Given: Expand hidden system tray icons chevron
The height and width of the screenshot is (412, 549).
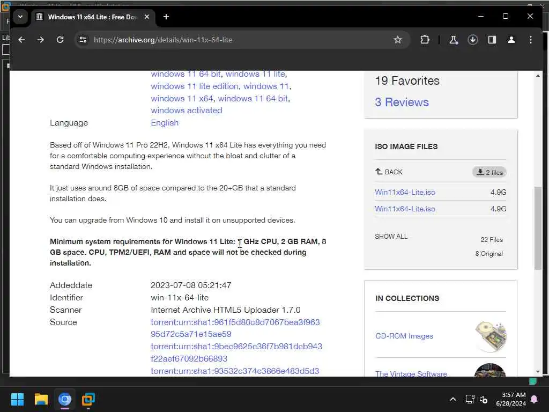Looking at the screenshot, I should pyautogui.click(x=452, y=399).
